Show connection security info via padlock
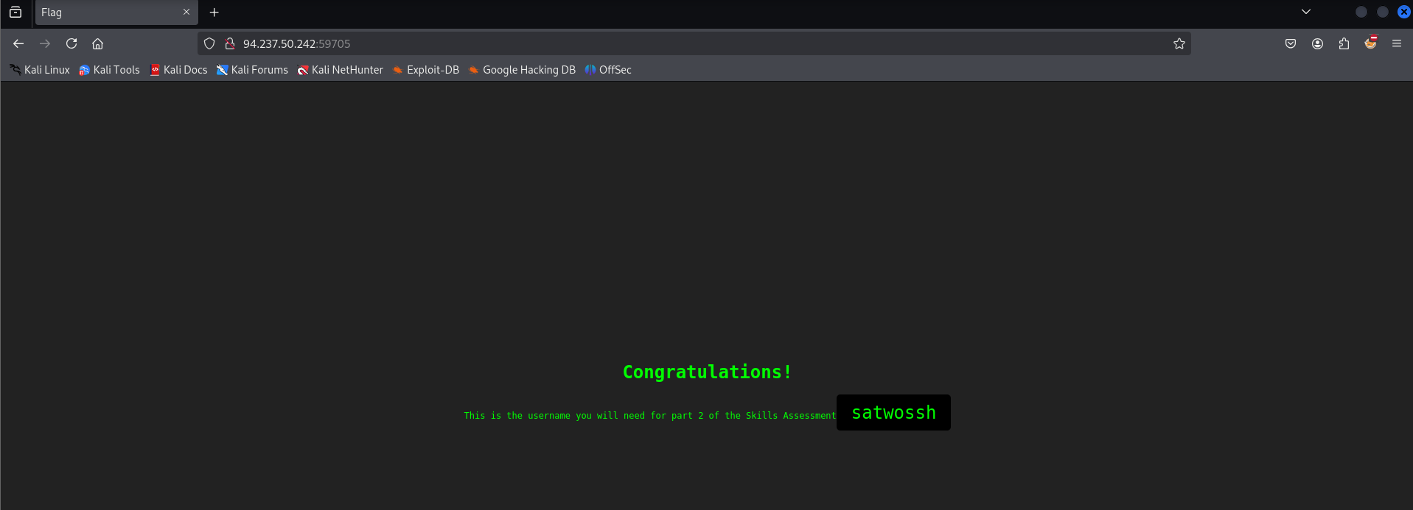The height and width of the screenshot is (510, 1413). [230, 43]
